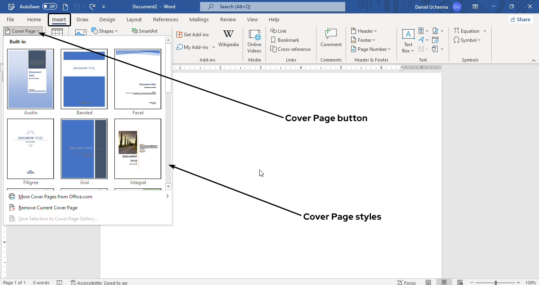This screenshot has width=539, height=285.
Task: Open the Cross-reference dialog
Action: (290, 49)
